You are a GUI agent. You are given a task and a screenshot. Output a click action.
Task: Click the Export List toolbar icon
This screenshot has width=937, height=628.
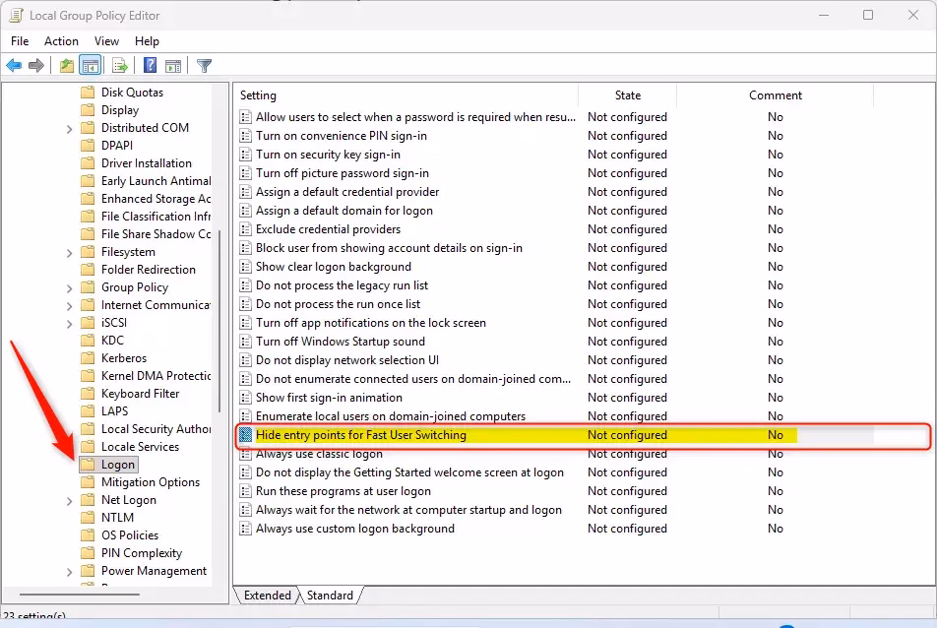[120, 66]
